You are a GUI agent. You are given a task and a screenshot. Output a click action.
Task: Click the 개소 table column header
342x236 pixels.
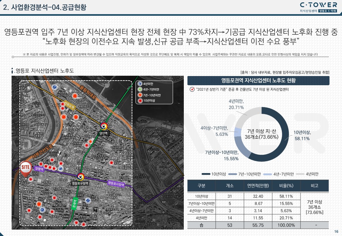pos(230,186)
